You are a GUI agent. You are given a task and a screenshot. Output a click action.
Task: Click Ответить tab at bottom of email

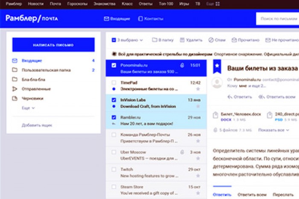222,195
